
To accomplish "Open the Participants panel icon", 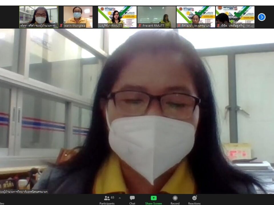I will click(107, 198).
